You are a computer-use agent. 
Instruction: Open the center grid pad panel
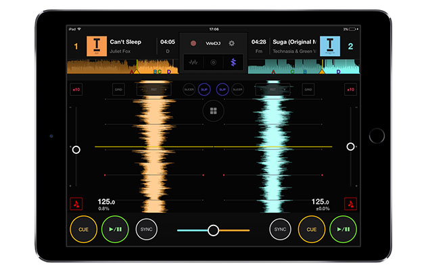coord(213,111)
